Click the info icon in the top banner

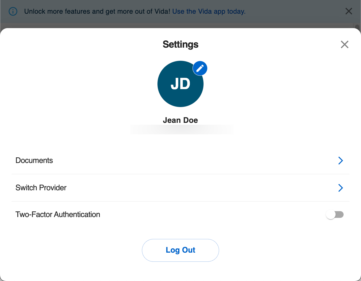click(x=13, y=12)
